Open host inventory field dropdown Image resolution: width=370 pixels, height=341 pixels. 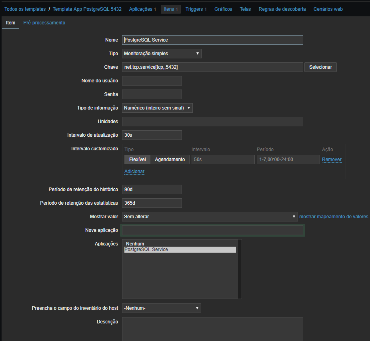click(x=161, y=308)
